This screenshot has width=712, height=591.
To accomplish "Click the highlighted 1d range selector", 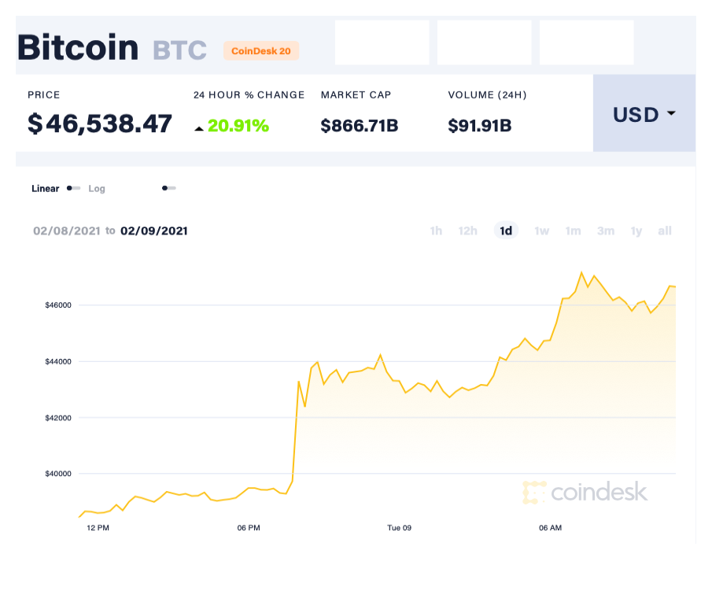I will click(505, 231).
